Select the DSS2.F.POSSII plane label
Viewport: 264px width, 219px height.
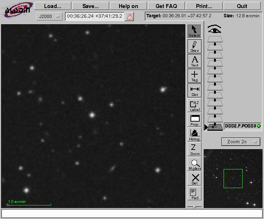[x=240, y=126]
